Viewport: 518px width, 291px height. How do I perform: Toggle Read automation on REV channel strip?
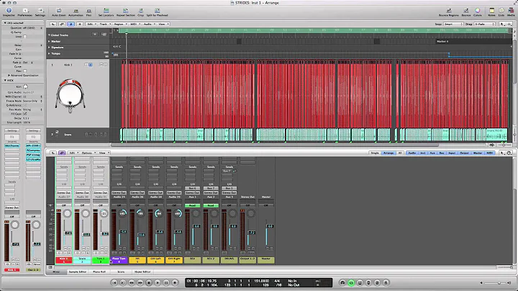192,205
